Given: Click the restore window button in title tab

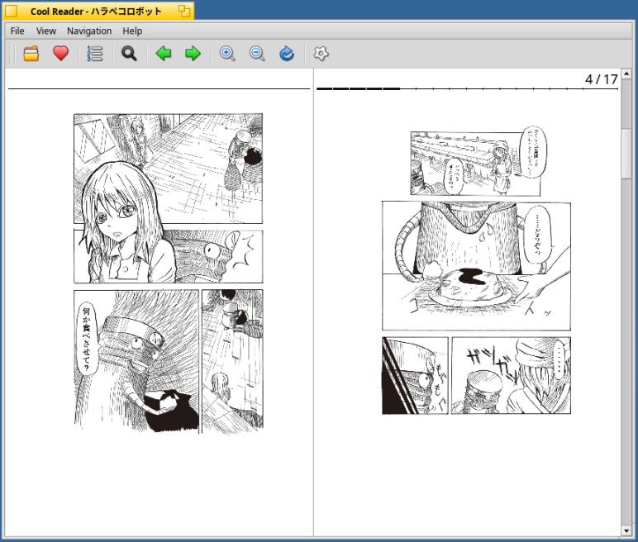Looking at the screenshot, I should 184,11.
